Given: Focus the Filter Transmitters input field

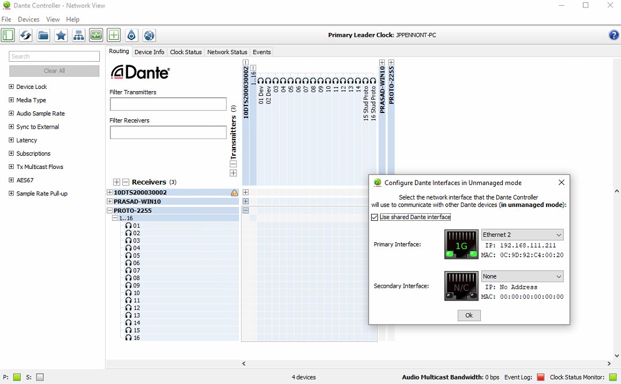Looking at the screenshot, I should 169,104.
